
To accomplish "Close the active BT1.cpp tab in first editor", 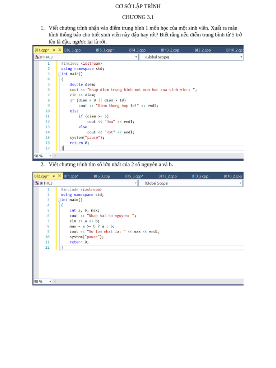I will [x=60, y=50].
